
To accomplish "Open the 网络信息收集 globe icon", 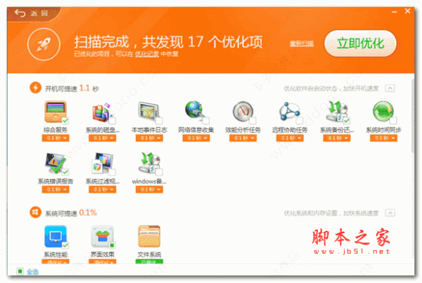I will click(x=195, y=110).
